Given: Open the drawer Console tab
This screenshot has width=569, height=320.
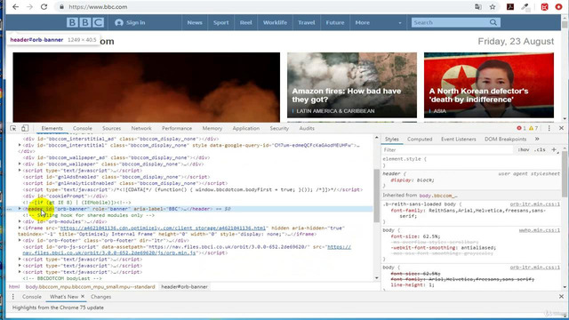Looking at the screenshot, I should tap(32, 297).
